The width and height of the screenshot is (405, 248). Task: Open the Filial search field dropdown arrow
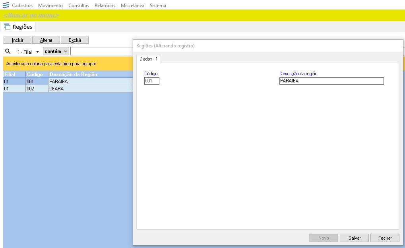[37, 52]
